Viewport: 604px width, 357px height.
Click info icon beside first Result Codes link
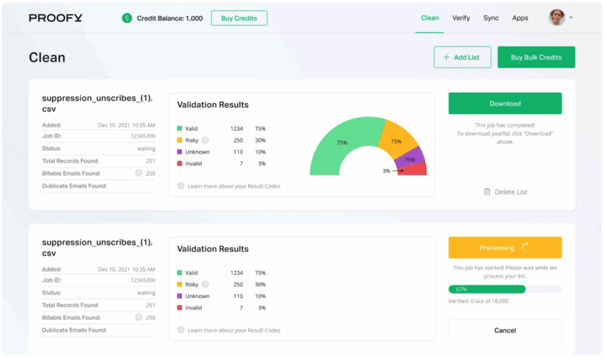coord(180,186)
